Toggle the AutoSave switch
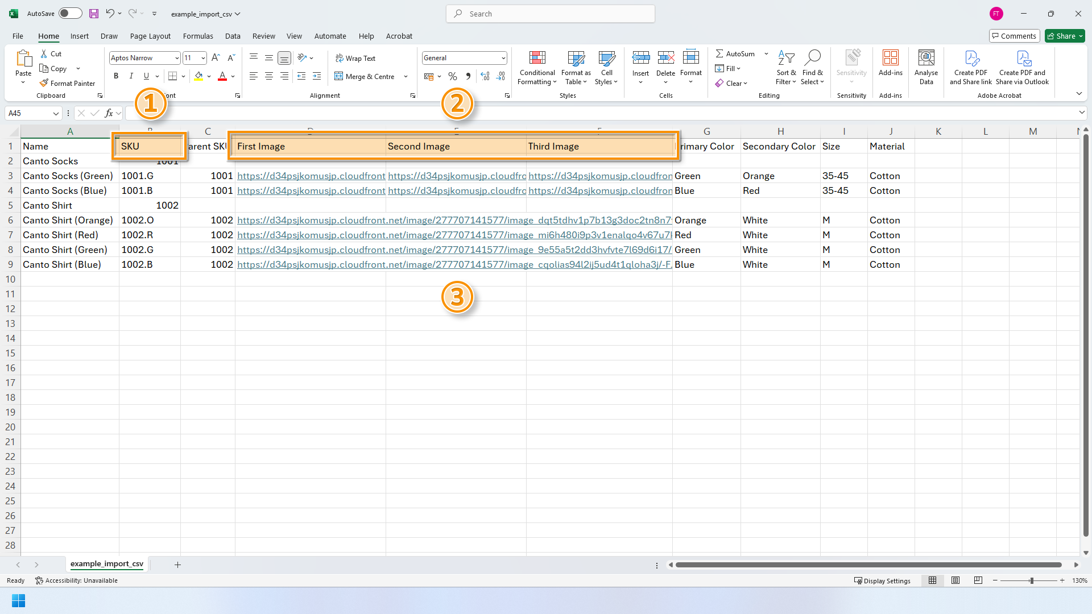 [71, 14]
